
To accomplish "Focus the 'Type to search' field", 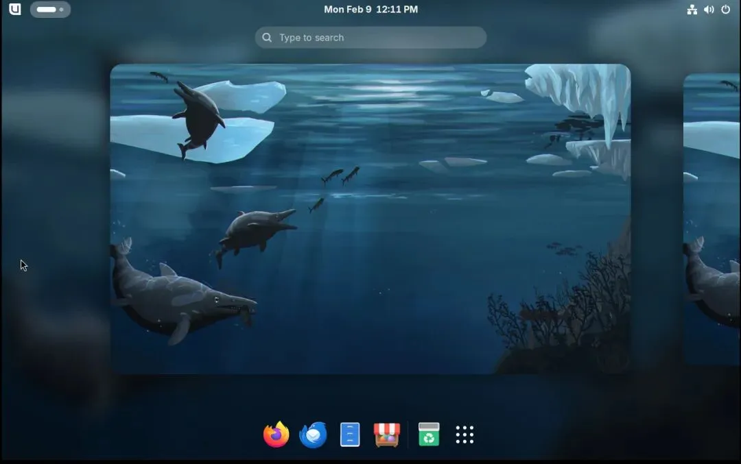I will pos(370,37).
